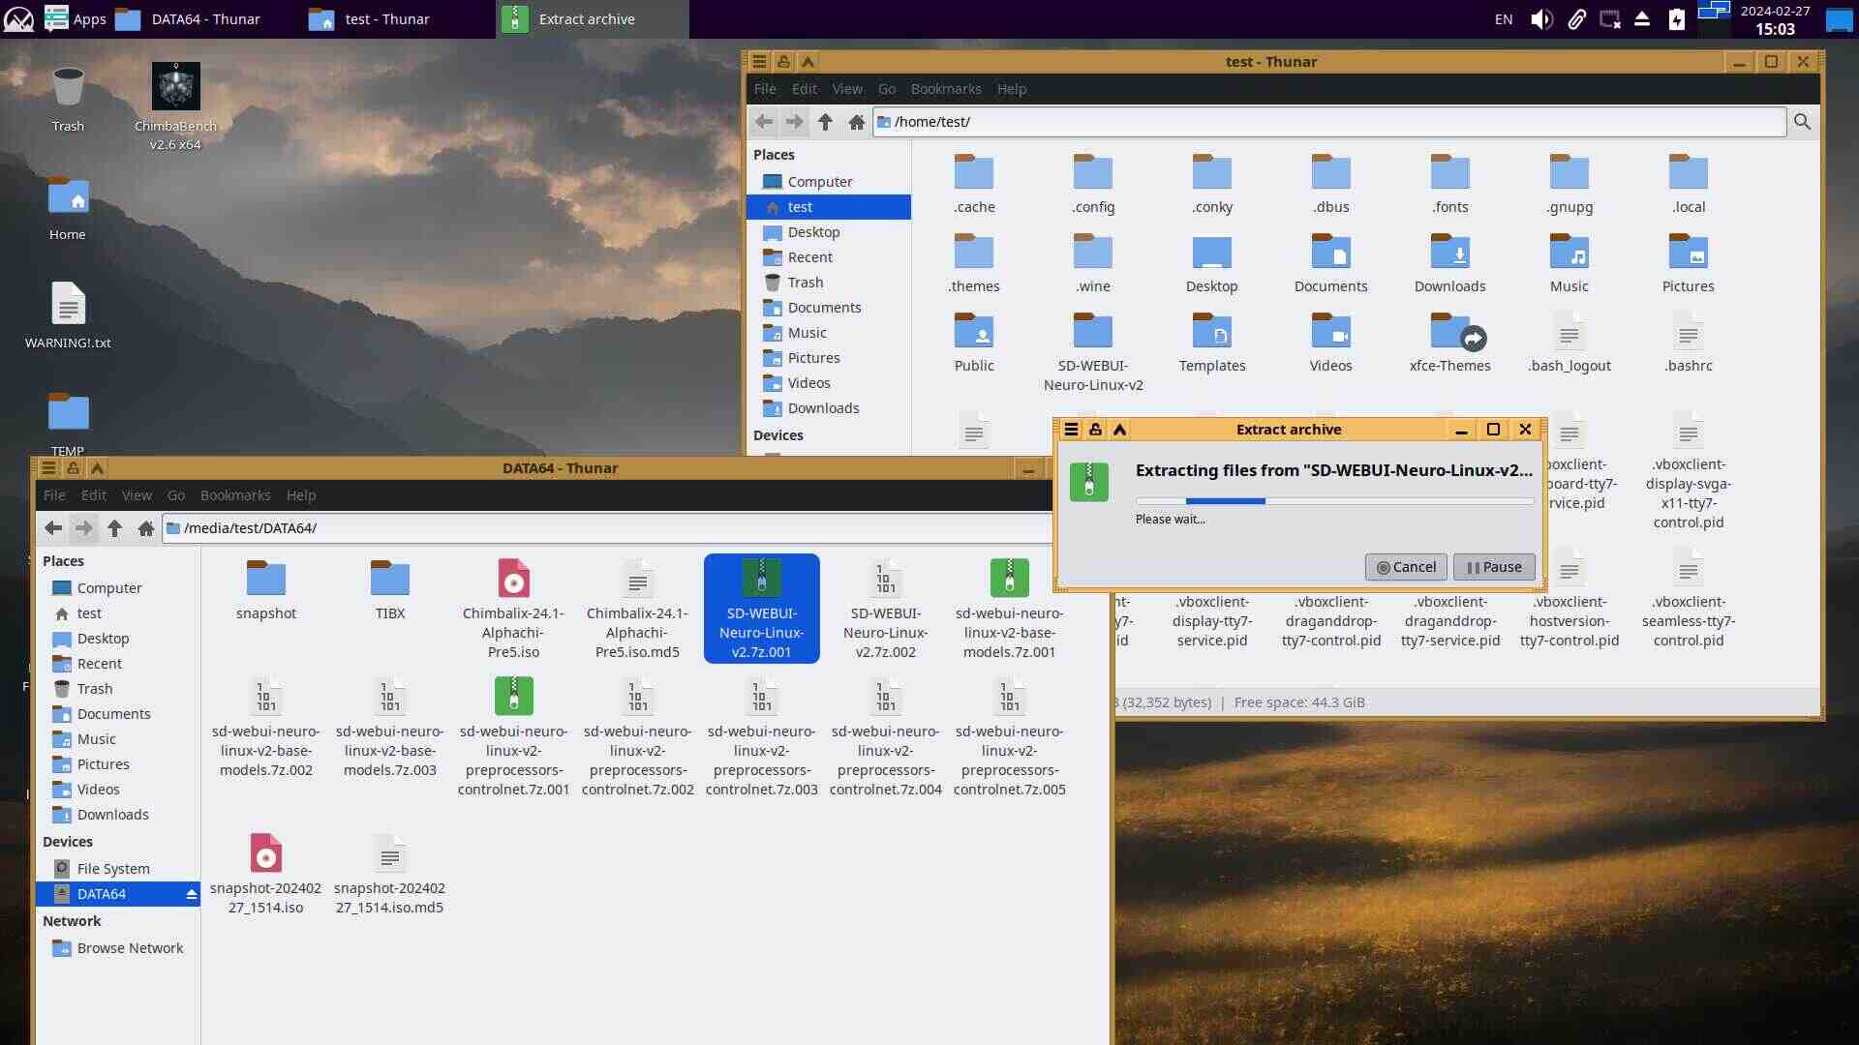Pause the archive extraction
Viewport: 1859px width, 1045px height.
tap(1494, 567)
